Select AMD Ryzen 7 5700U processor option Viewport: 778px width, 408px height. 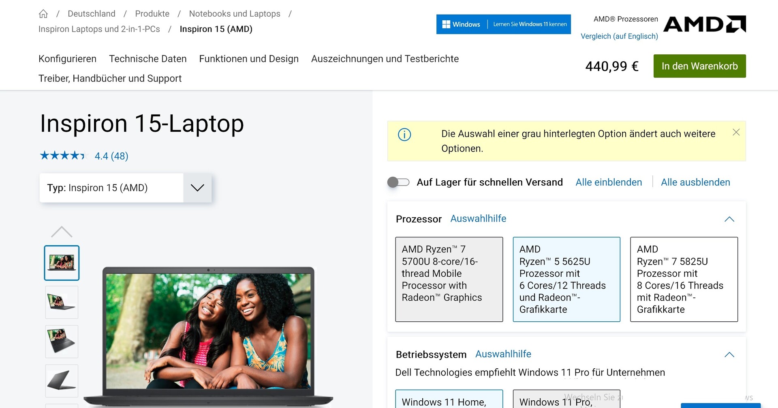tap(449, 279)
